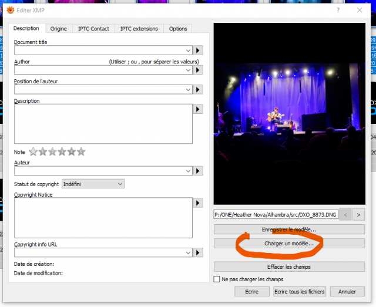
Task: Click Charger un modèle button
Action: pos(289,244)
